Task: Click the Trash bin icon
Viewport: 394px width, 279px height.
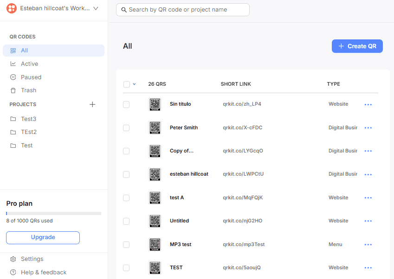Action: (x=13, y=90)
